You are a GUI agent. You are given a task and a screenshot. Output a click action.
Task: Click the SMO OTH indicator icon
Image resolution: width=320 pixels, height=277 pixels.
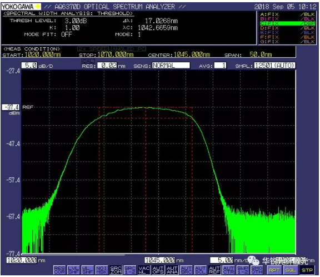257,270
